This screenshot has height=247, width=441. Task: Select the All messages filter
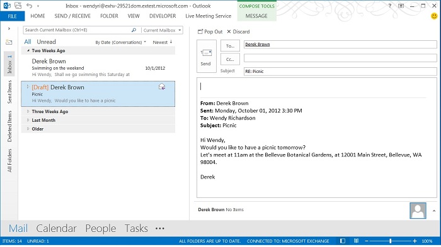[x=28, y=42]
